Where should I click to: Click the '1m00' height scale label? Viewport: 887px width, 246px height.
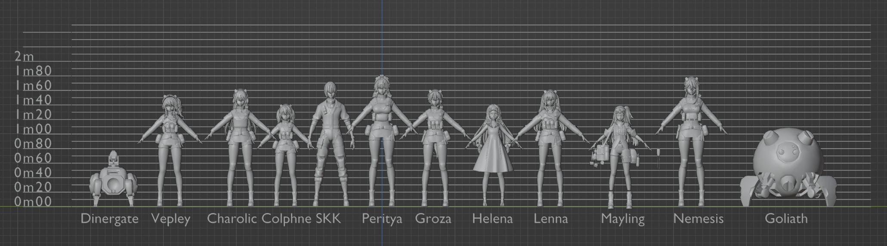(x=34, y=129)
